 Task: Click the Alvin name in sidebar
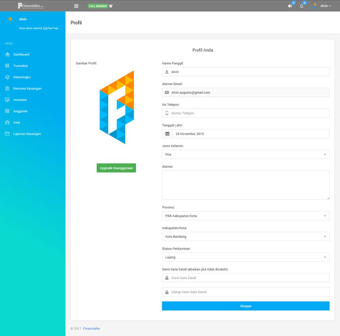point(23,19)
